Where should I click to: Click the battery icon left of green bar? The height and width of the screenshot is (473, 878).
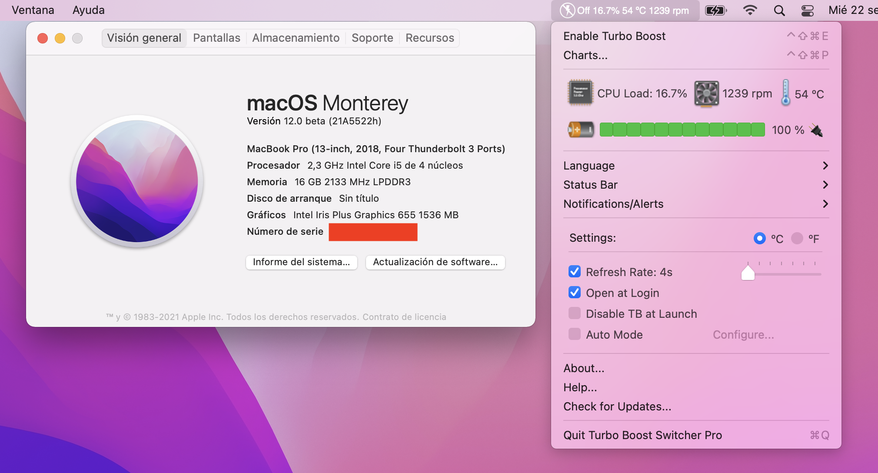[x=581, y=130]
